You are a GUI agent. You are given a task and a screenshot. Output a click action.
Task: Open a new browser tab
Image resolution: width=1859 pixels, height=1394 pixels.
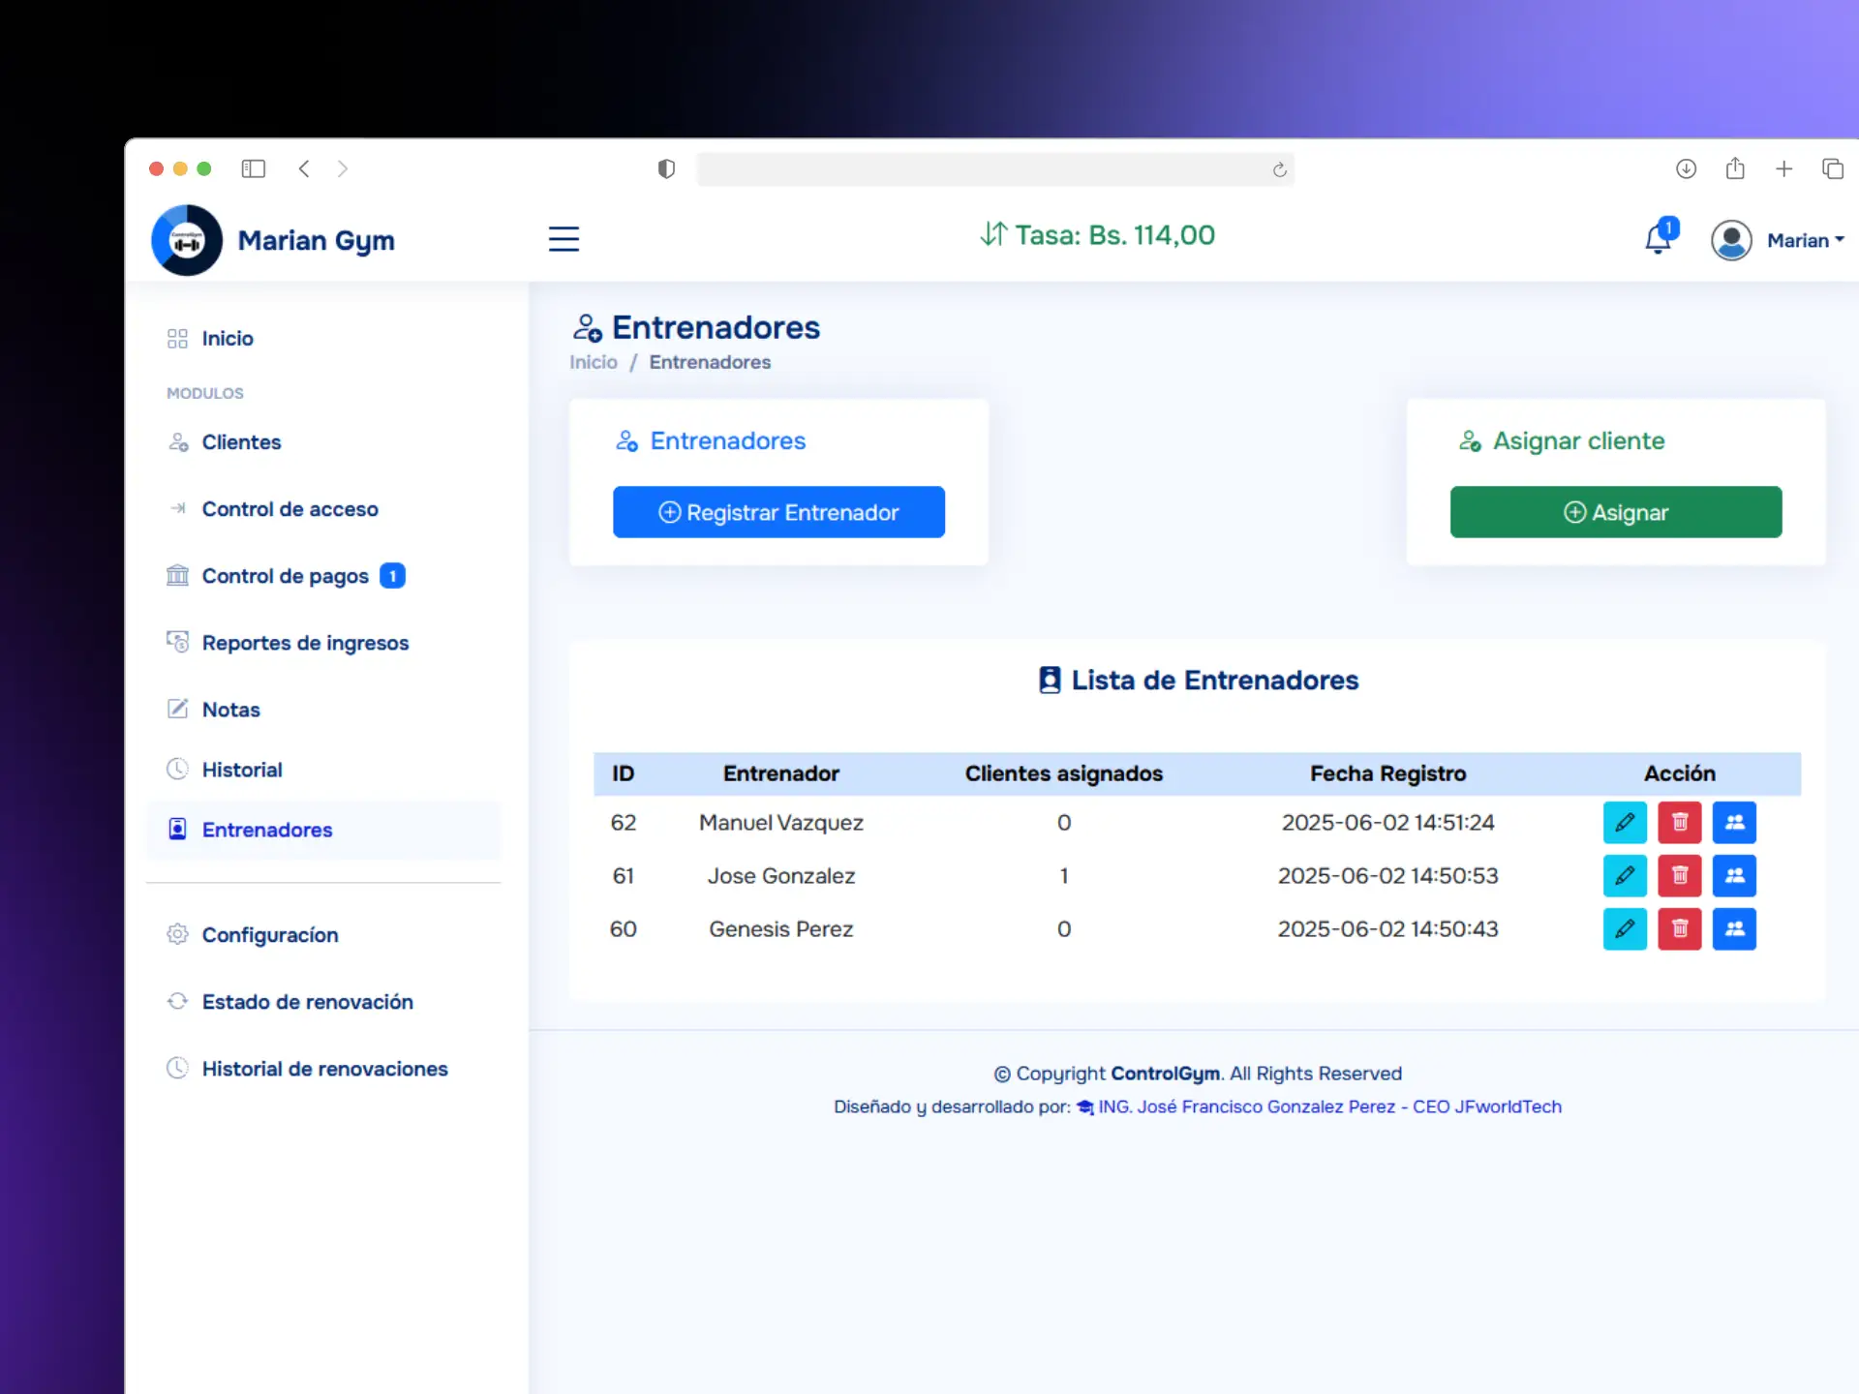[1783, 169]
